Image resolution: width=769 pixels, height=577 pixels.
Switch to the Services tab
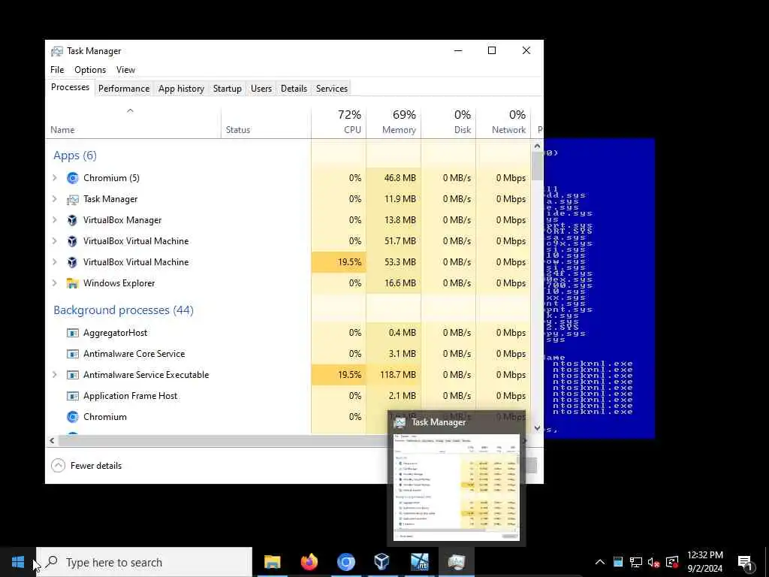[x=331, y=89]
